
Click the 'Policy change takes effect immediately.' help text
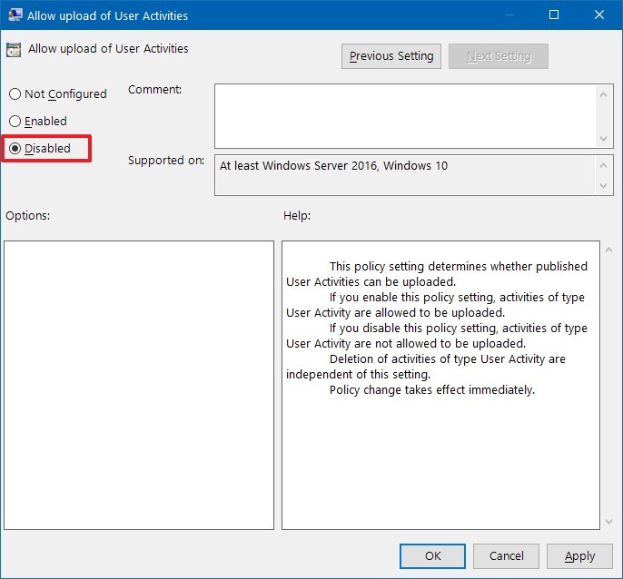(x=432, y=389)
